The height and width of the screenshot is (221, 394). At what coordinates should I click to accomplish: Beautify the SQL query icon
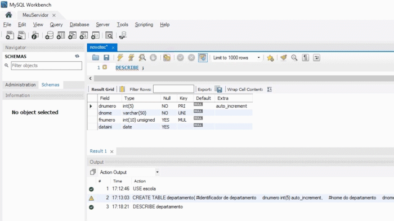click(x=284, y=58)
